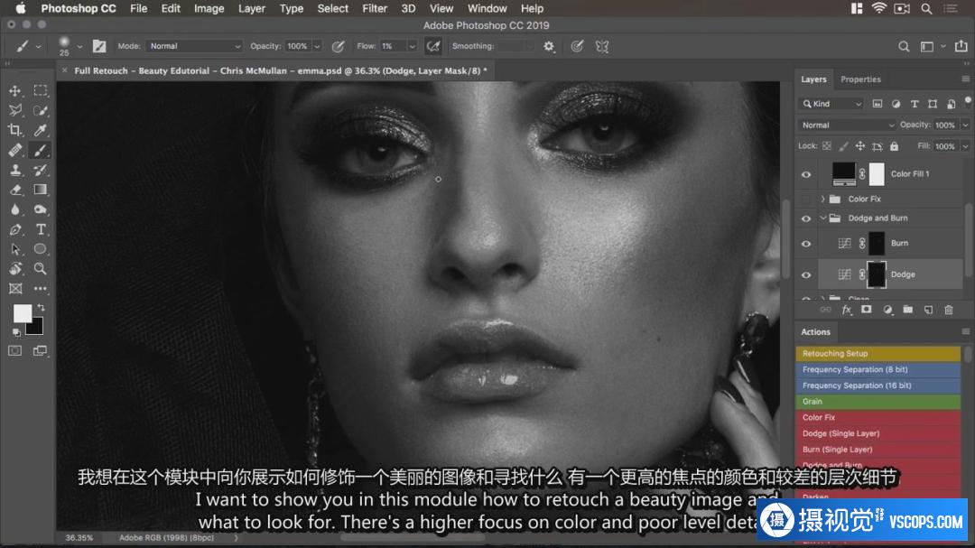
Task: Open the brush Opacity slider dropdown
Action: [317, 46]
